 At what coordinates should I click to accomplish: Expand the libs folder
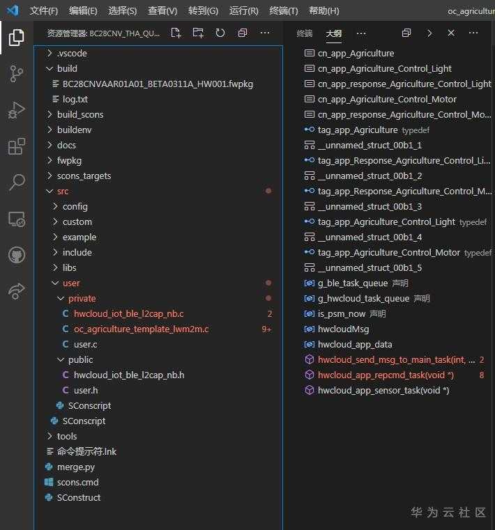159,267
